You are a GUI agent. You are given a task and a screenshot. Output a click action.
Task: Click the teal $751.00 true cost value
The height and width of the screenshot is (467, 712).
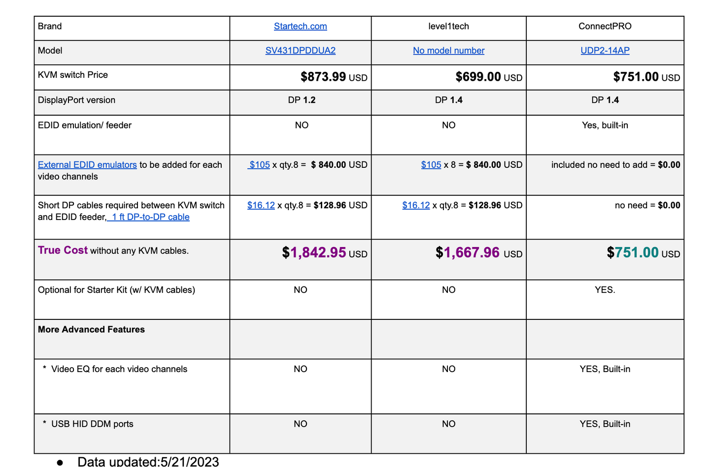pos(633,252)
